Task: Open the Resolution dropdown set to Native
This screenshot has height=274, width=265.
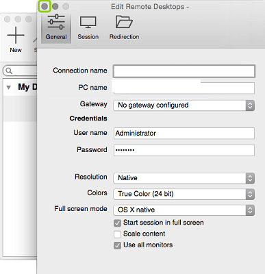Action: [184, 178]
